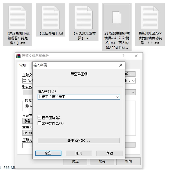179x170 pixels.
Task: Select the 【论坛介绍】.txt file icon
Action: click(x=51, y=17)
